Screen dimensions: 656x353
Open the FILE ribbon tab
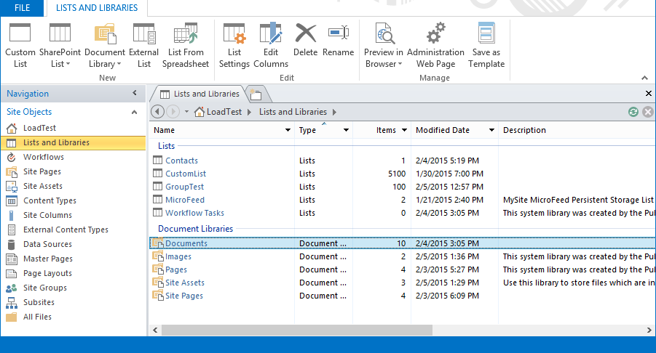(23, 8)
